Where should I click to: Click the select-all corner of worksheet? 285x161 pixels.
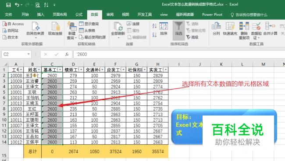[x=6, y=64]
